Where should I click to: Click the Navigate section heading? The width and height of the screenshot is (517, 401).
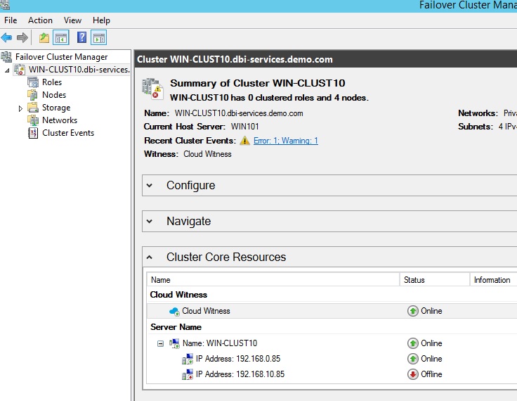[x=188, y=222]
